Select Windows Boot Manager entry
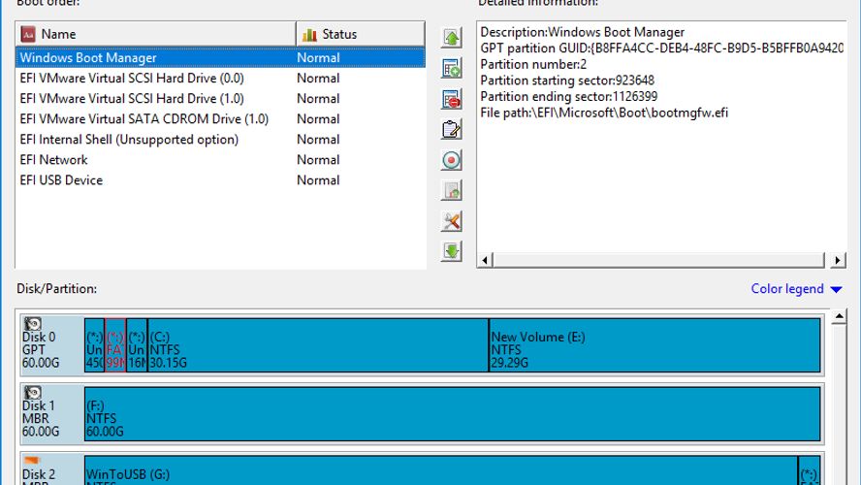 220,57
